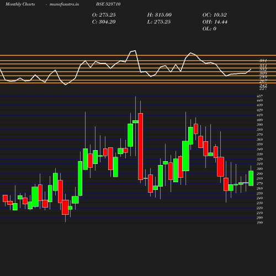Click the "219" price axis label
This screenshot has height=276, width=276.
260,213
